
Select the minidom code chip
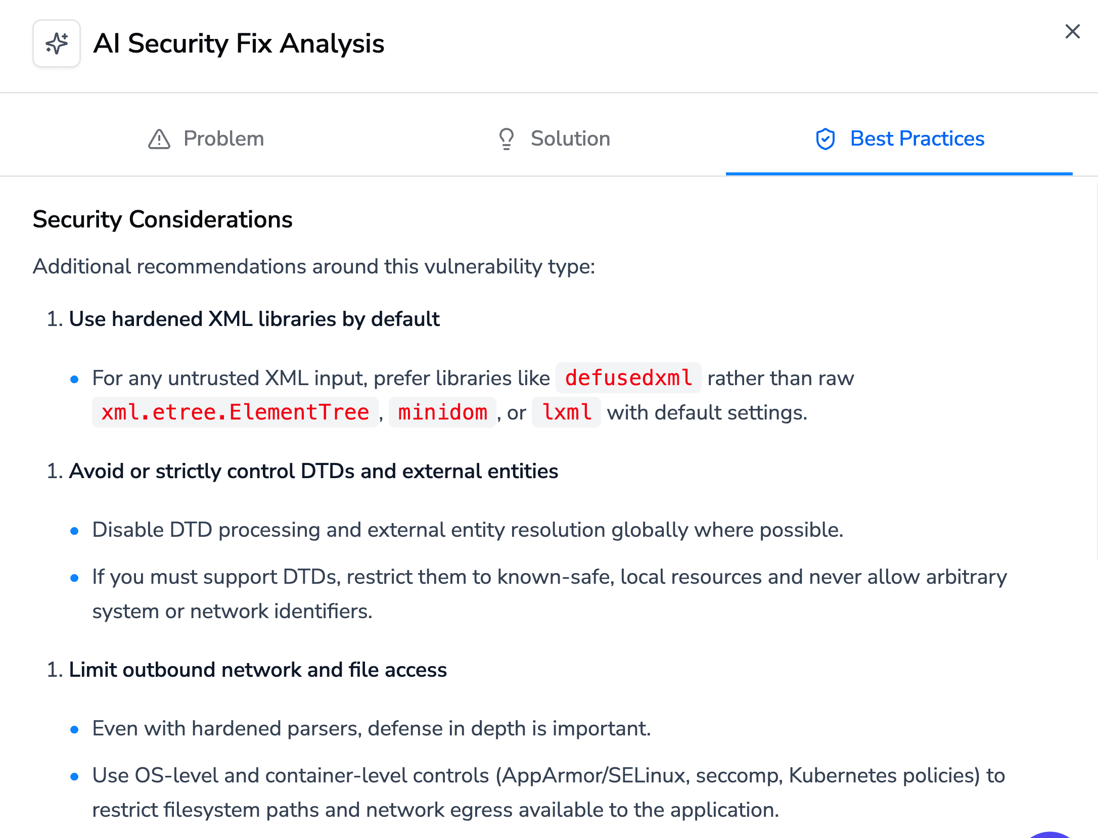pos(442,412)
